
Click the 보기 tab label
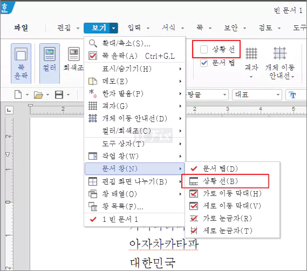tap(99, 28)
